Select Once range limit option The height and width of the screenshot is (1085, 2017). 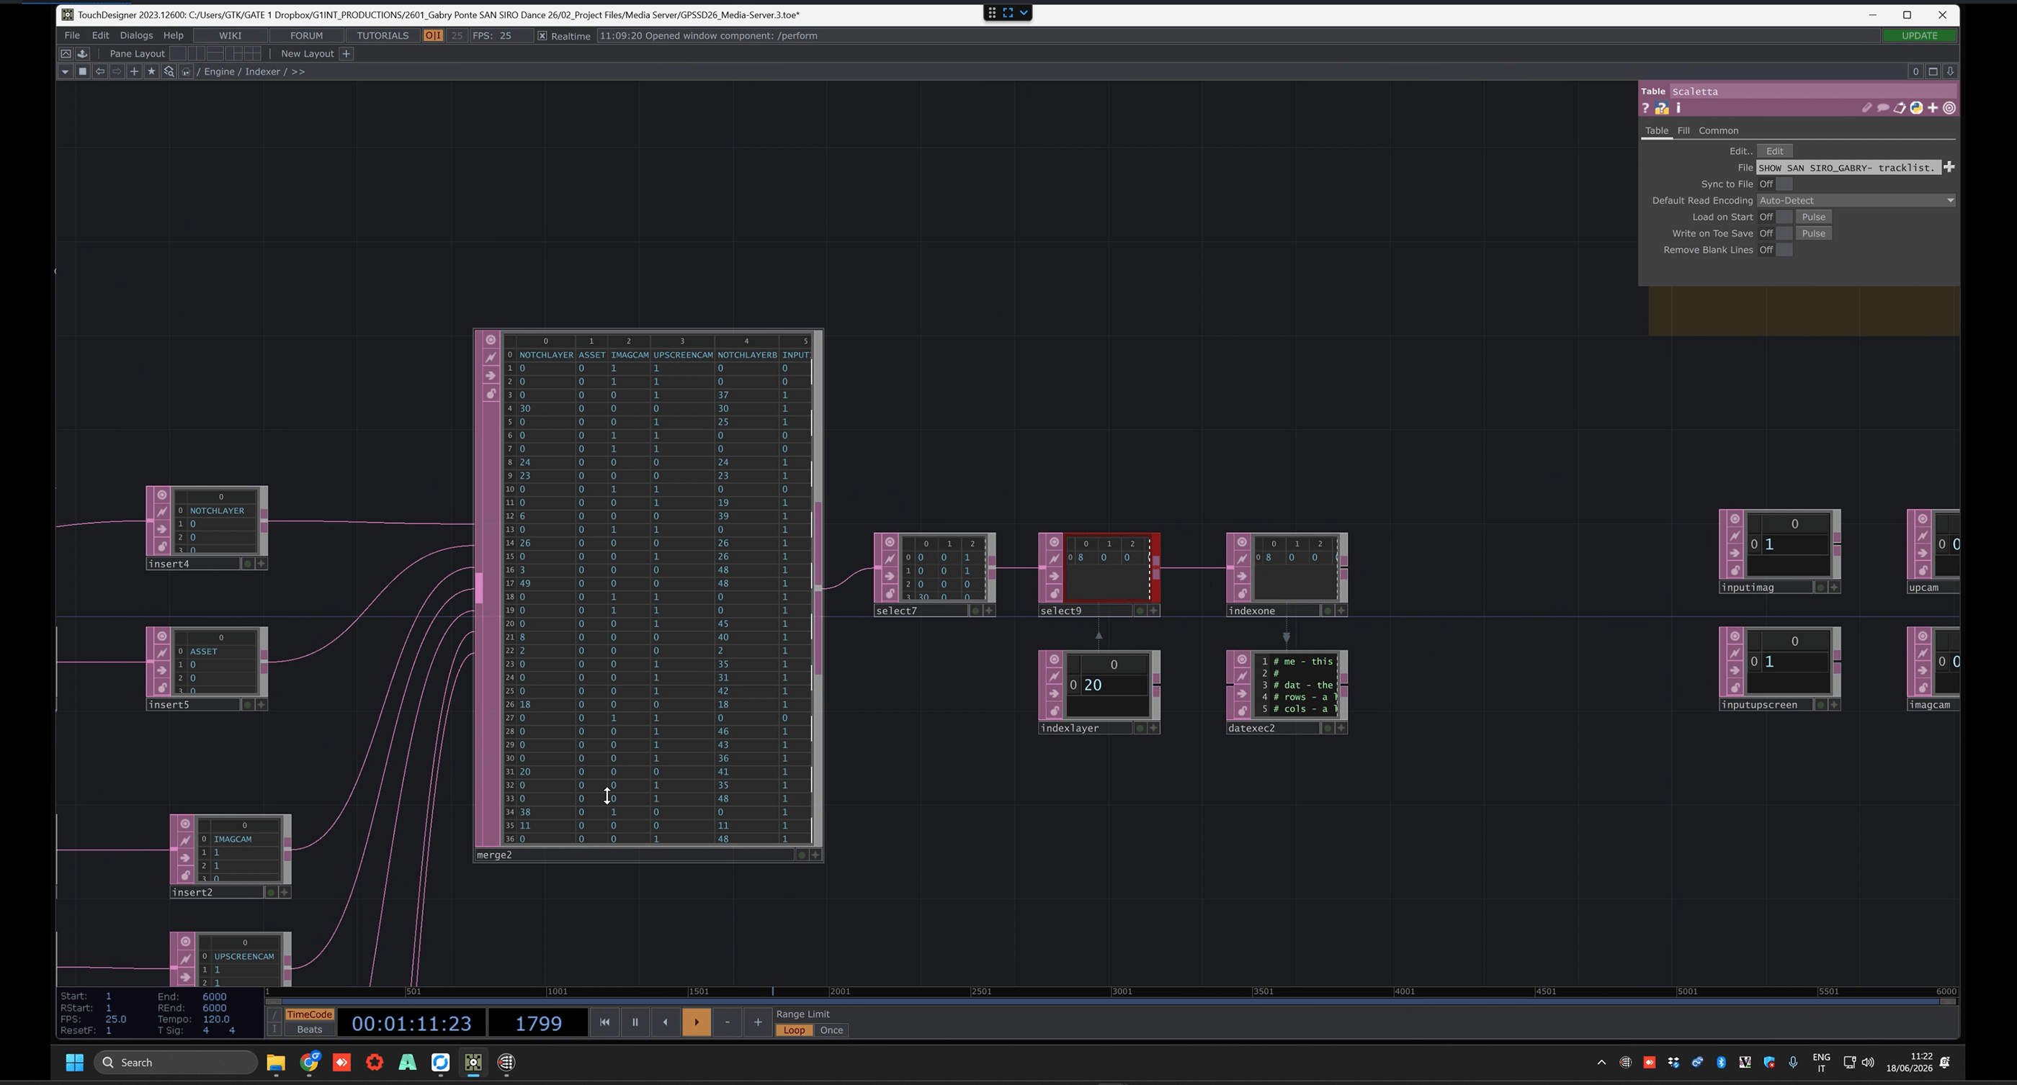[x=831, y=1030]
